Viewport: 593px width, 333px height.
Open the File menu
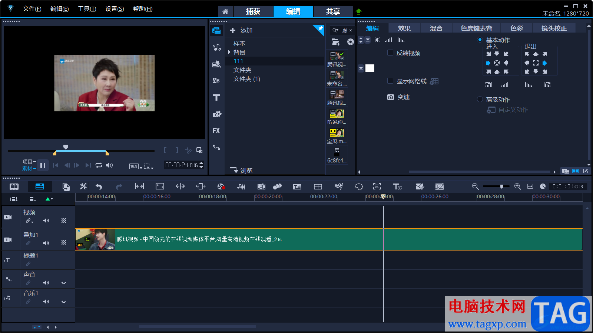(32, 9)
